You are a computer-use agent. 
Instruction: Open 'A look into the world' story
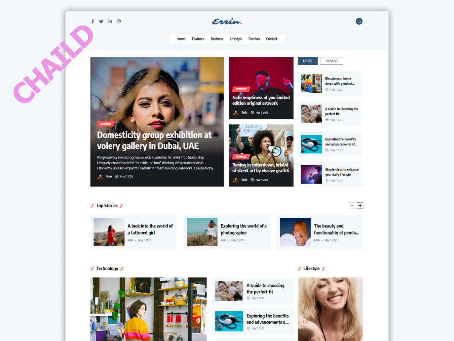point(150,229)
